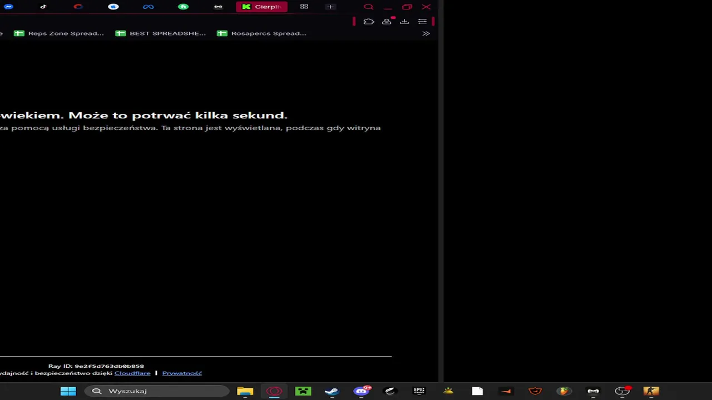712x400 pixels.
Task: Switch to the Fiverr browser tab
Action: (x=183, y=7)
